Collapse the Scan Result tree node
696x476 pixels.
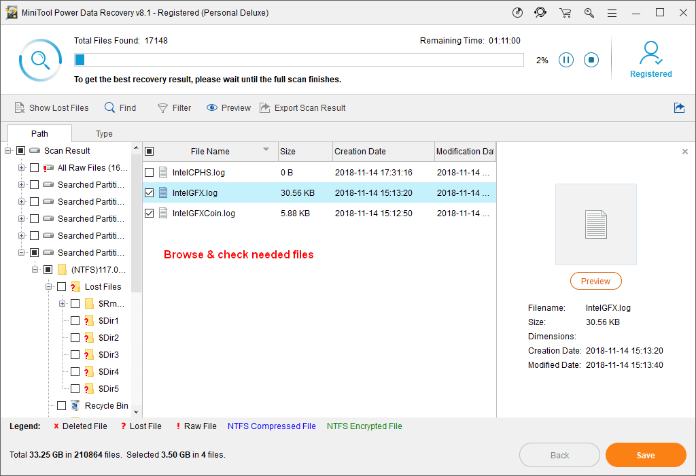[8, 150]
